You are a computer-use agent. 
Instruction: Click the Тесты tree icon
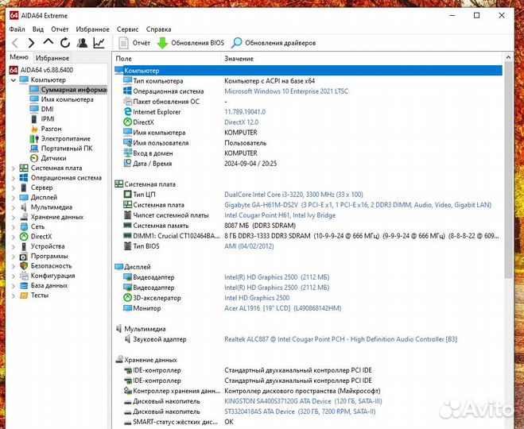tap(24, 296)
